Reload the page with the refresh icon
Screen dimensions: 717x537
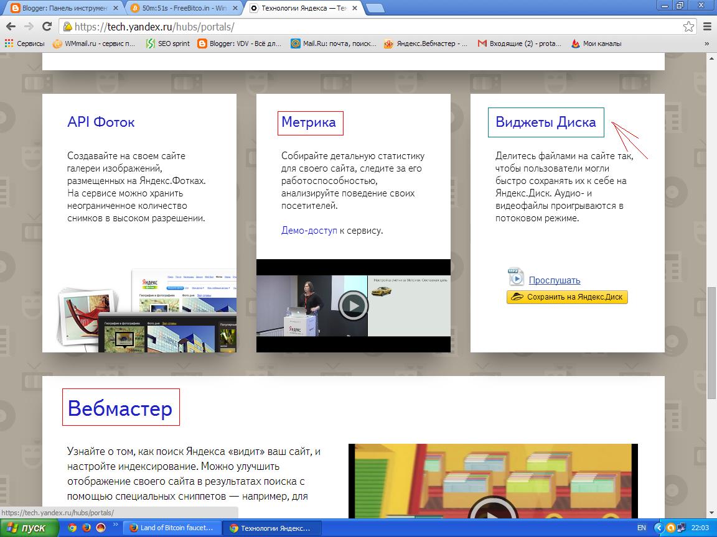[47, 27]
